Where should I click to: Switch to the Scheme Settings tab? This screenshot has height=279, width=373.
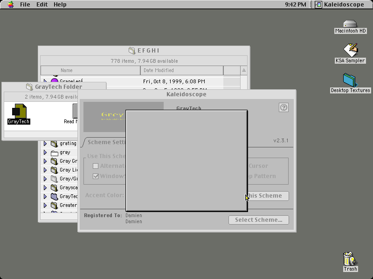105,142
